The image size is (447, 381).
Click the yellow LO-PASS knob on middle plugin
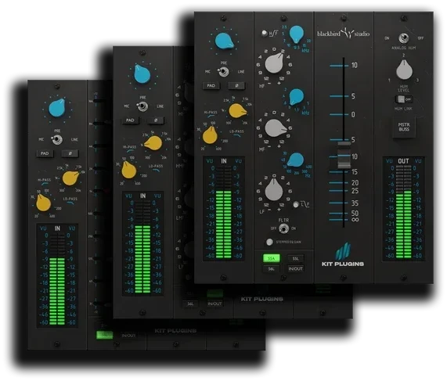click(x=153, y=142)
